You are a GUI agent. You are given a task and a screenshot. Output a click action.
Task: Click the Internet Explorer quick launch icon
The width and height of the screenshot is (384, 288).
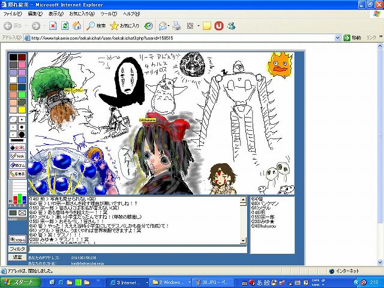pyautogui.click(x=61, y=283)
